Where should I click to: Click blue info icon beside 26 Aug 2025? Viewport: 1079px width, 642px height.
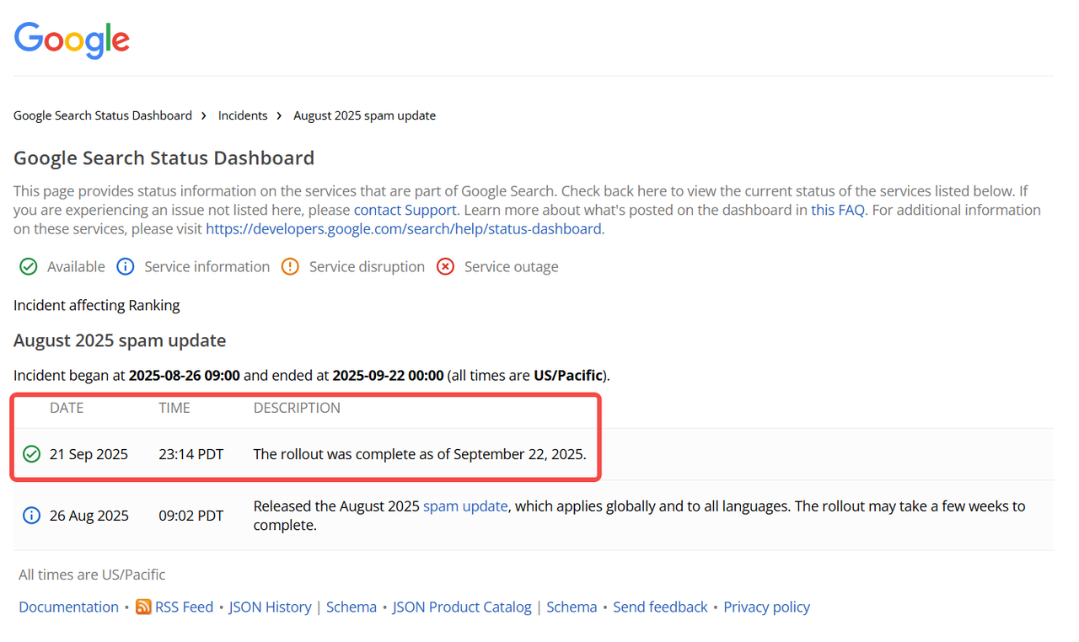pos(31,516)
